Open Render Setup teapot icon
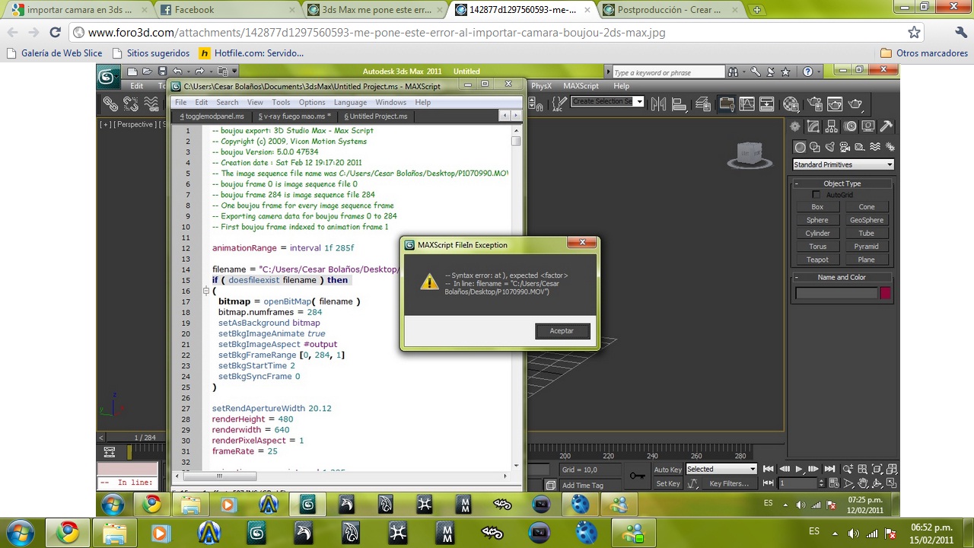 coord(815,104)
